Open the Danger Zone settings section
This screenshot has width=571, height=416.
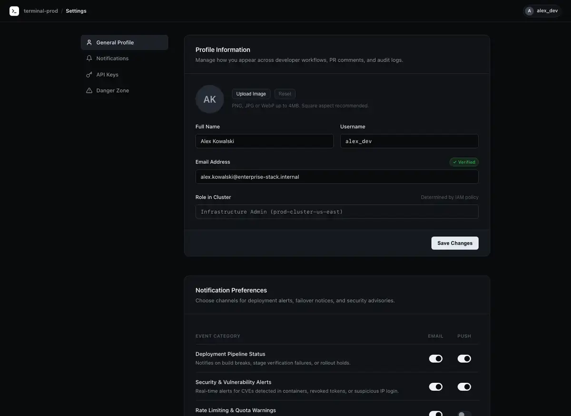click(124, 90)
